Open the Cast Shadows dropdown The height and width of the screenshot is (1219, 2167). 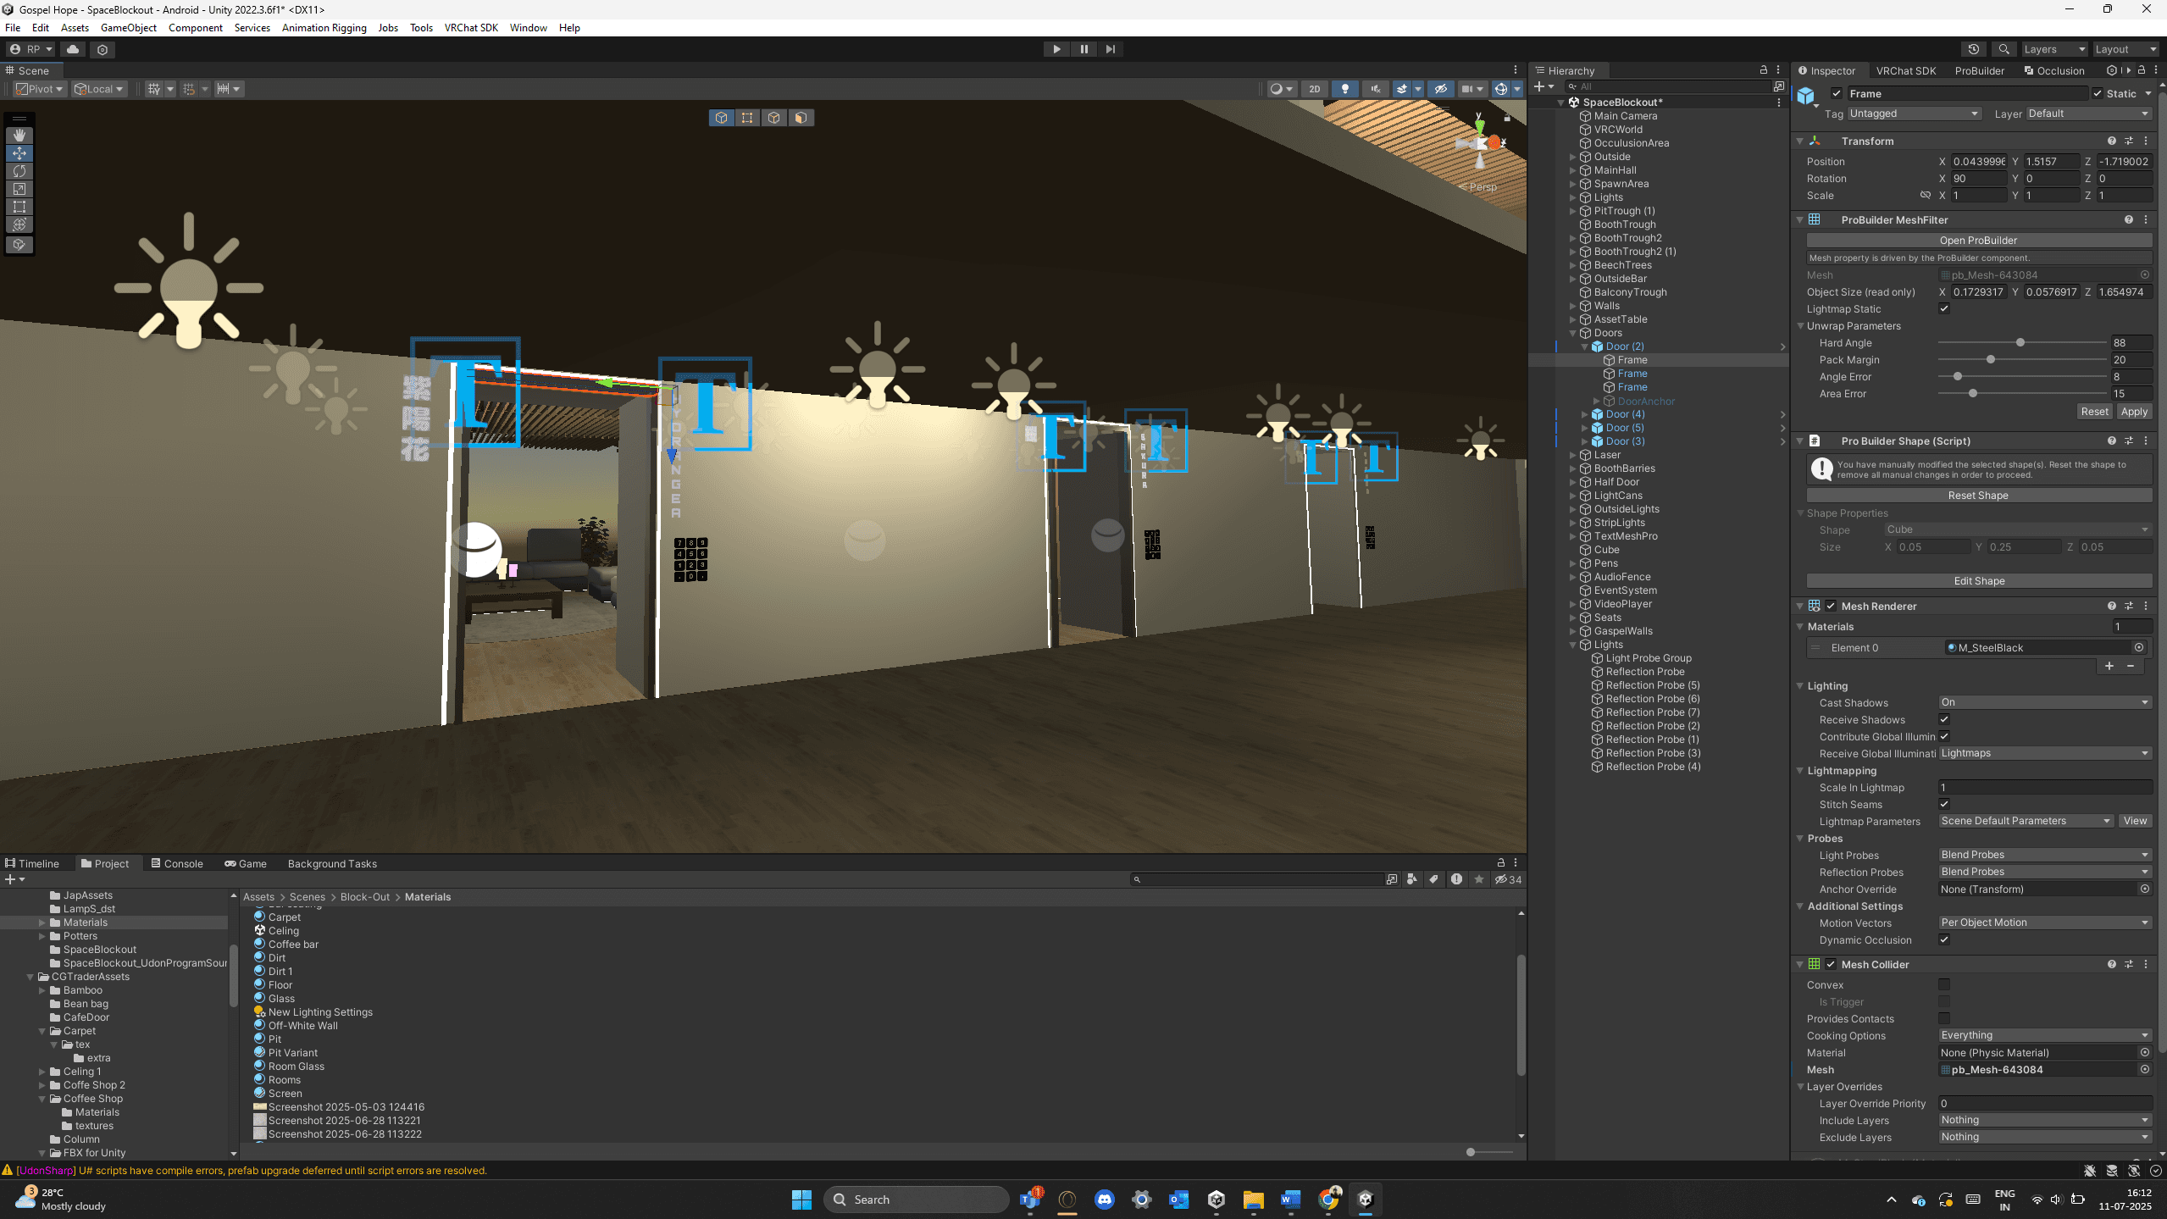click(2044, 702)
